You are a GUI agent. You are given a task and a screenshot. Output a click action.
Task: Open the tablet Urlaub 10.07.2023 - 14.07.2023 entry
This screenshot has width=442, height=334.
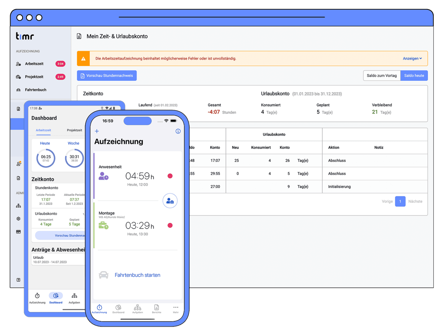point(59,260)
